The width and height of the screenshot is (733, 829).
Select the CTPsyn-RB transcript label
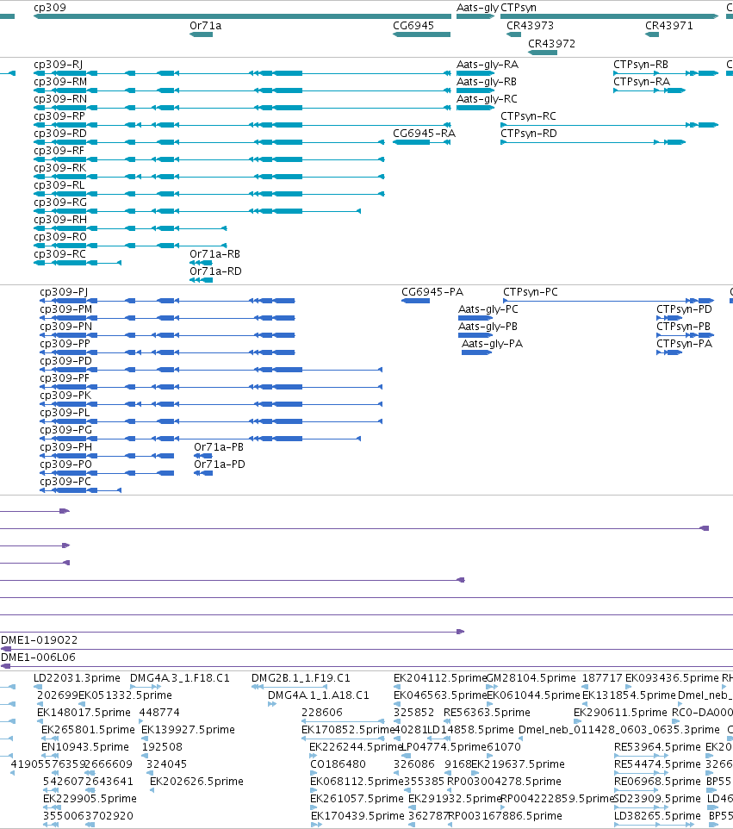pyautogui.click(x=641, y=65)
